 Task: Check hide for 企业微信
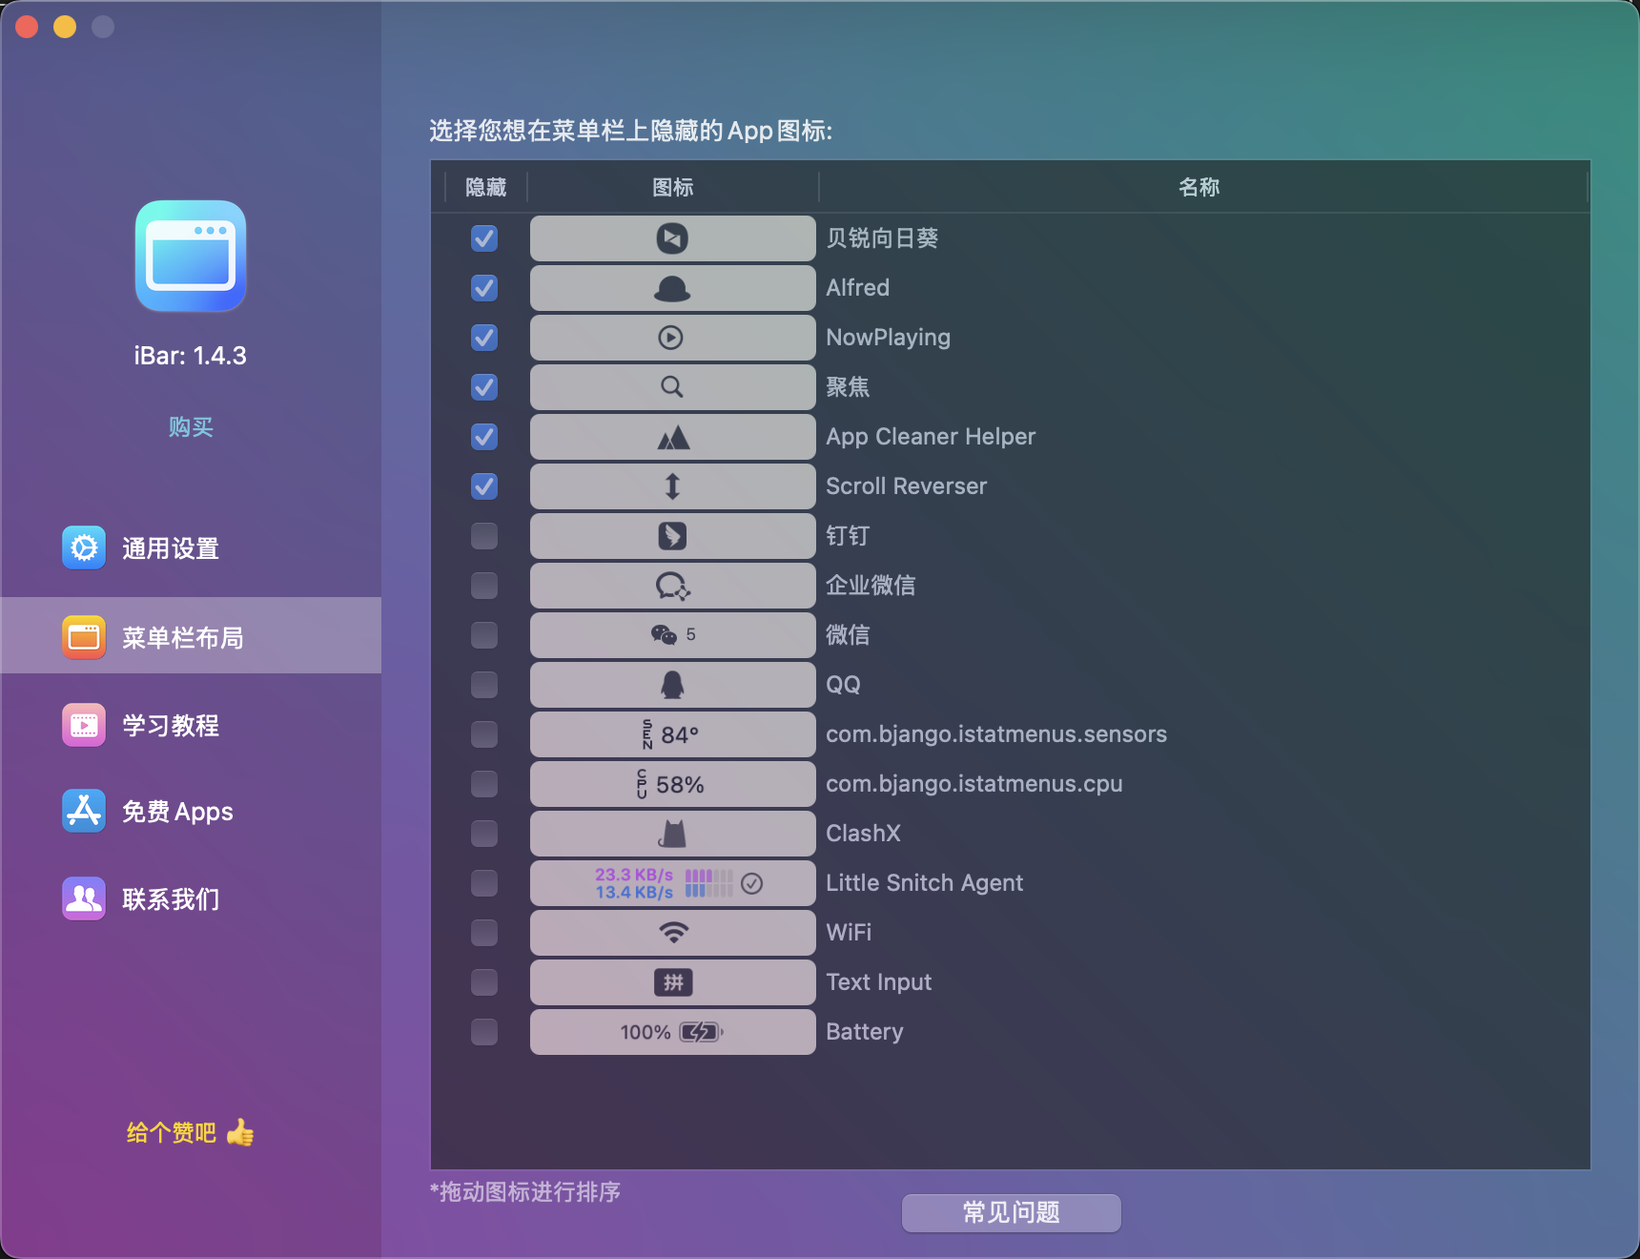click(484, 586)
